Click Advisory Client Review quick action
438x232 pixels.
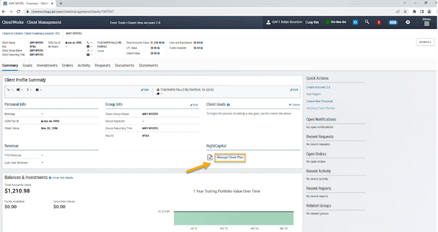point(321,108)
